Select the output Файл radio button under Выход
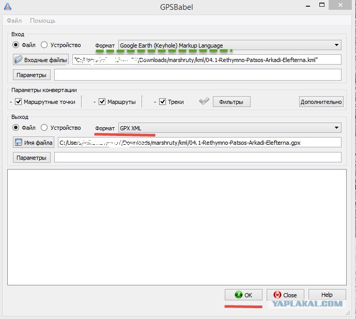This screenshot has height=319, width=356. point(16,128)
